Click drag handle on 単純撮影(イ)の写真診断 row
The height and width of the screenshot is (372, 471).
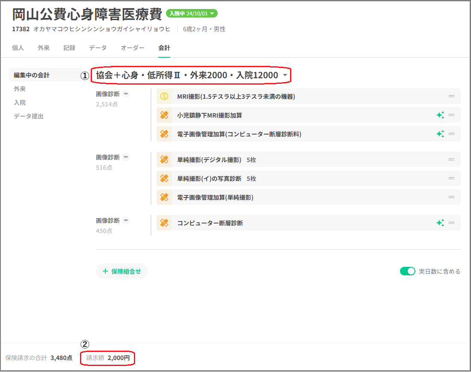(451, 178)
